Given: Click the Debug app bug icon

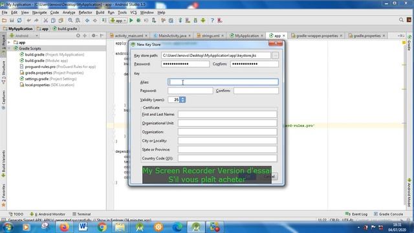Looking at the screenshot, I should [x=138, y=20].
